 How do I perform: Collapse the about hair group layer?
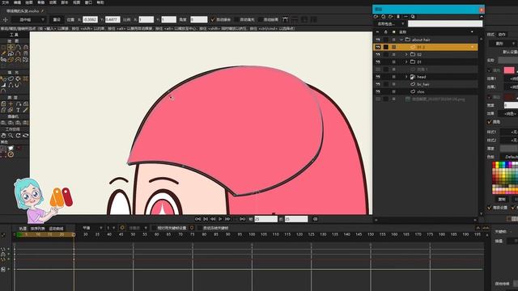[x=401, y=40]
